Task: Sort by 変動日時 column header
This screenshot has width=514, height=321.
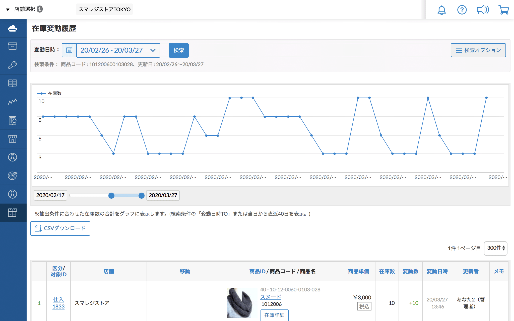Action: (437, 271)
